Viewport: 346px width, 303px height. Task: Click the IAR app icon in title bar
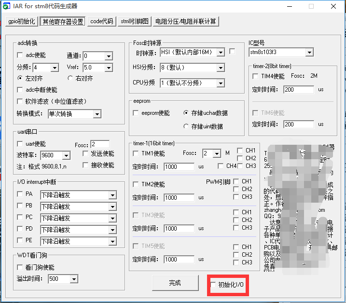click(6, 6)
